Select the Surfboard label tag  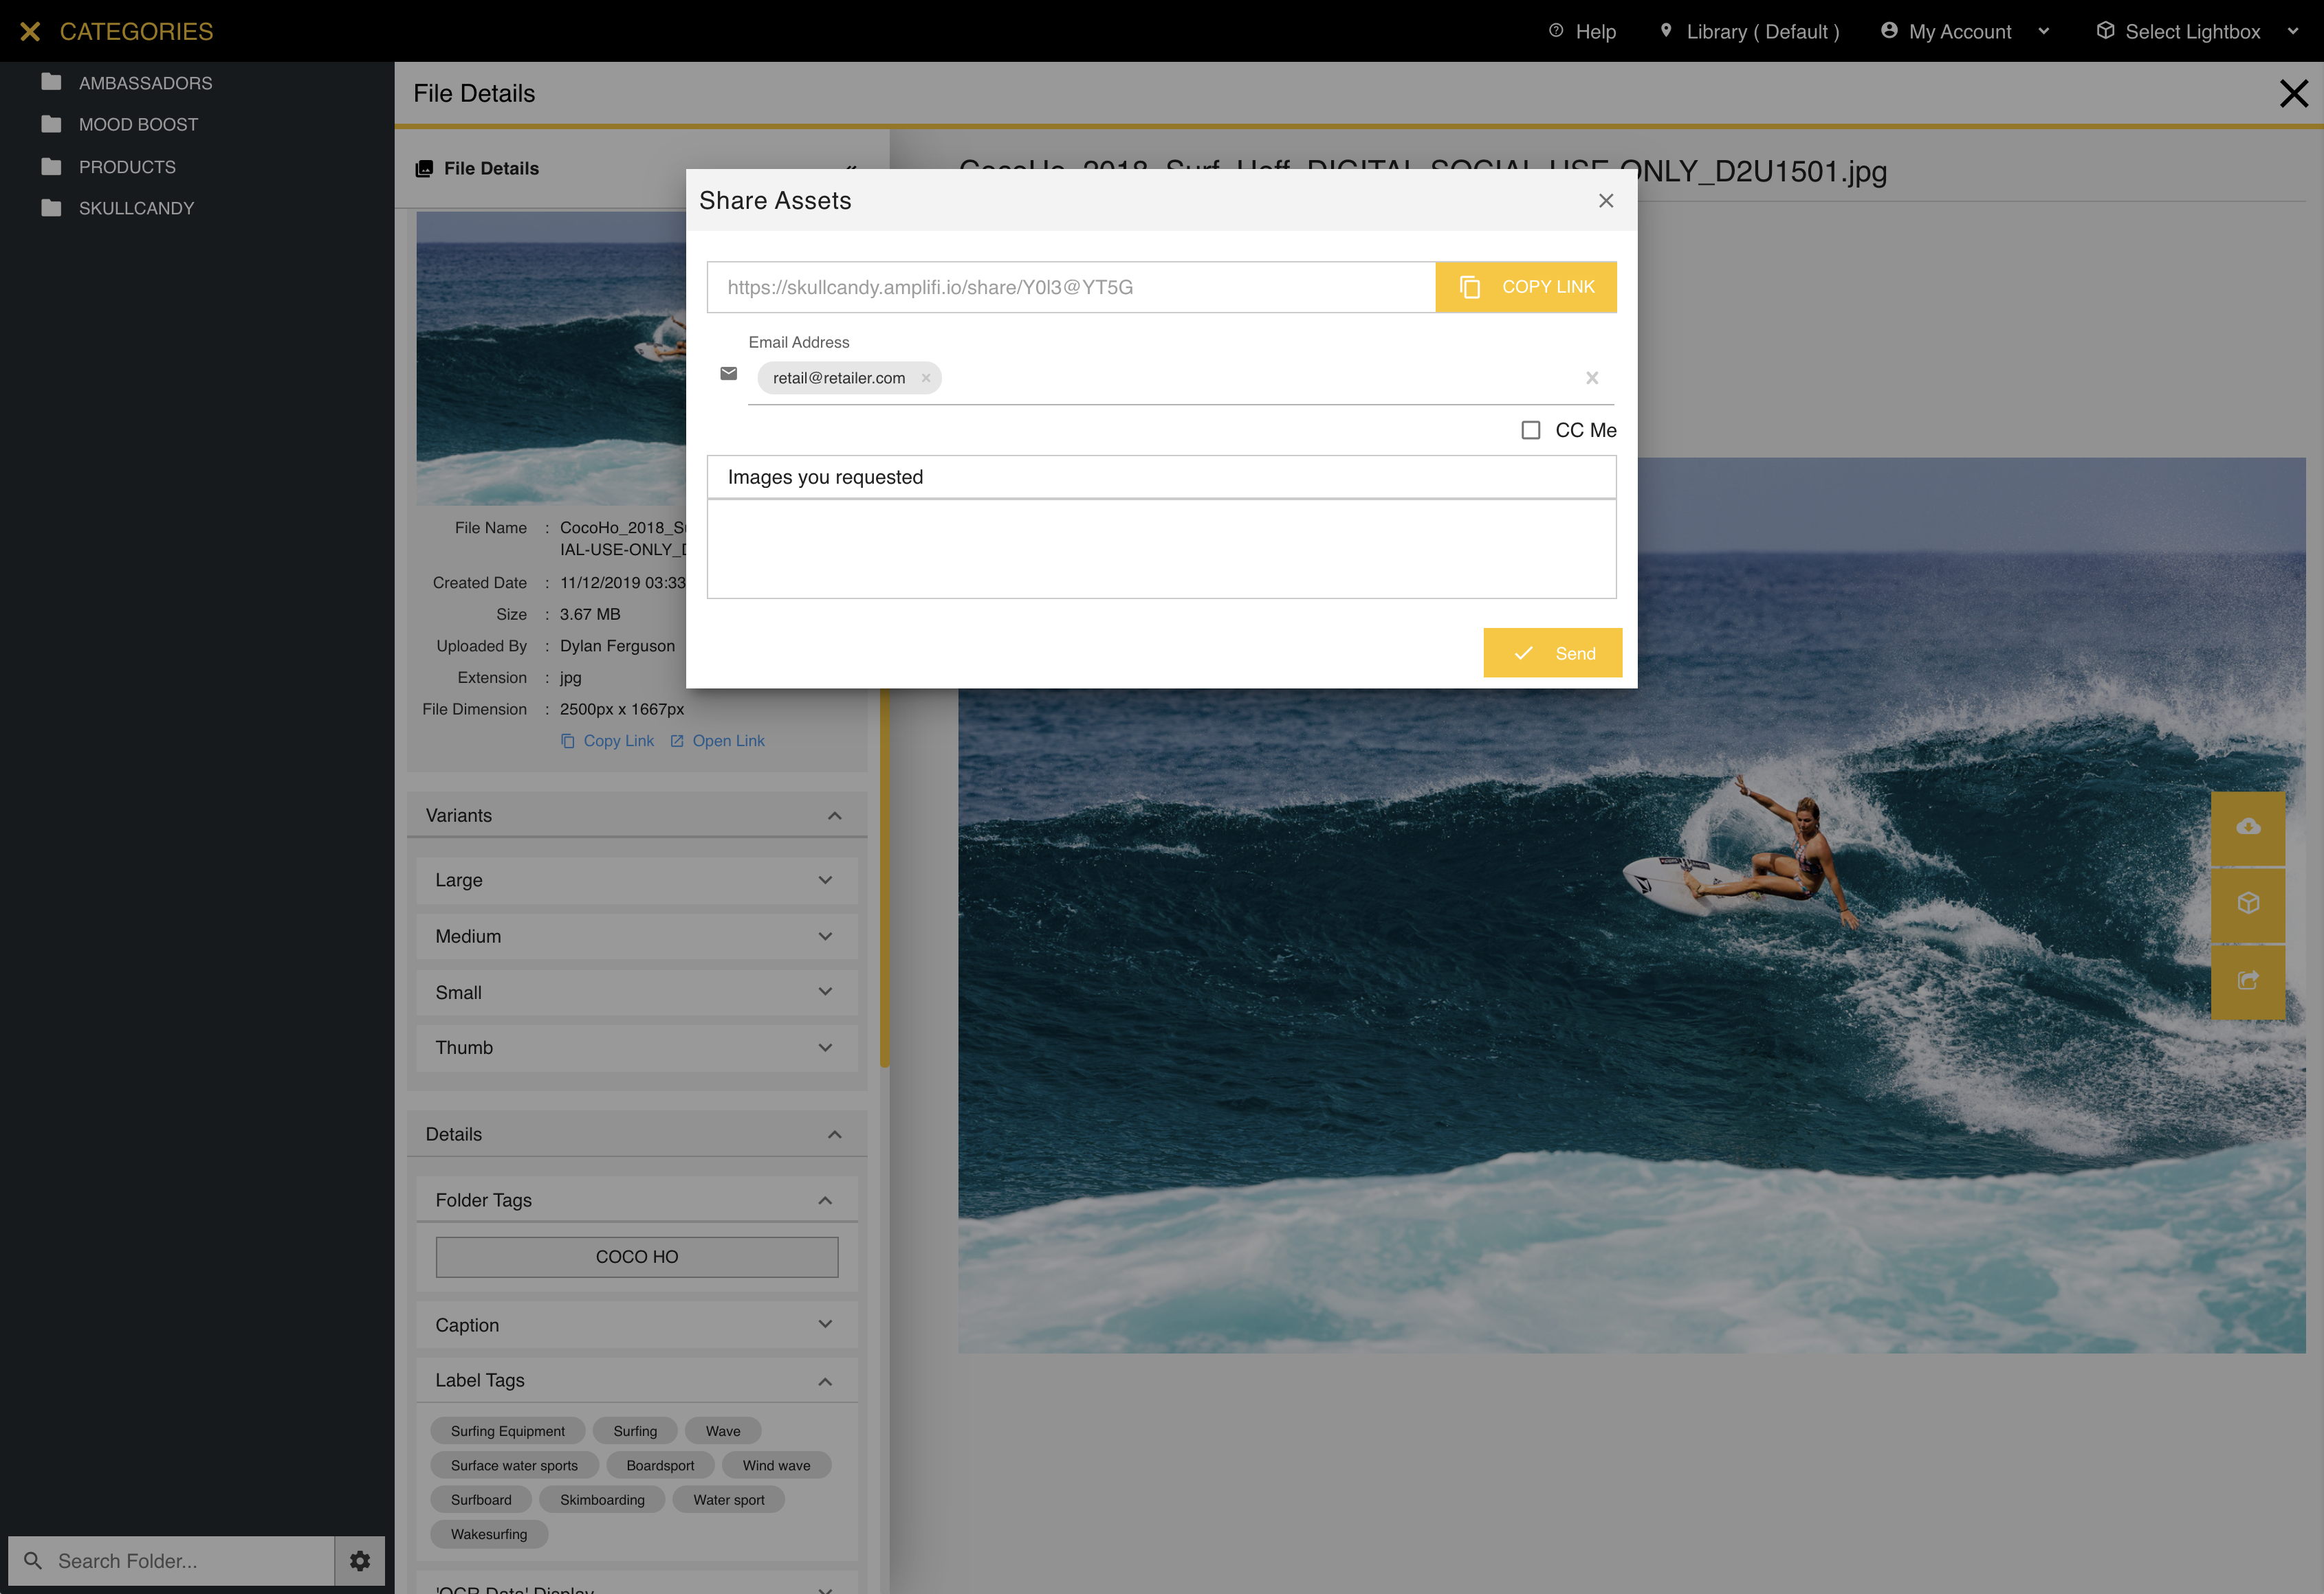[481, 1501]
